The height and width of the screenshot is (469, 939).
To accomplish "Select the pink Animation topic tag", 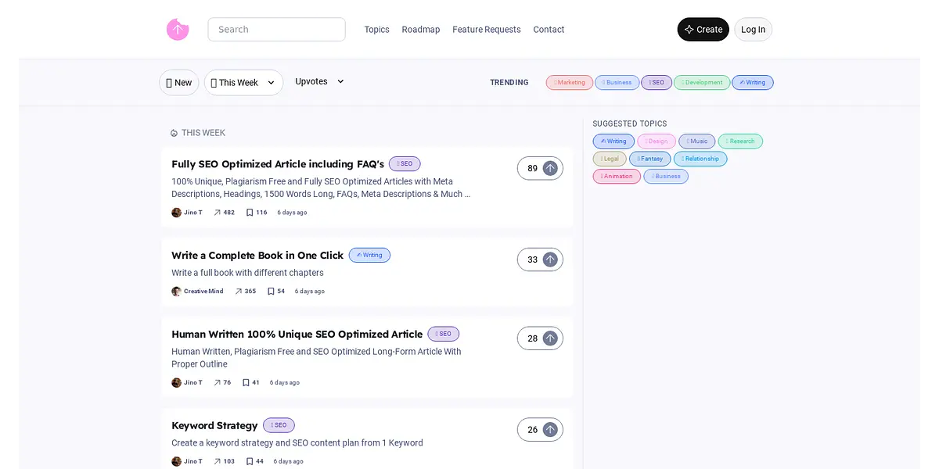I will 617,177.
